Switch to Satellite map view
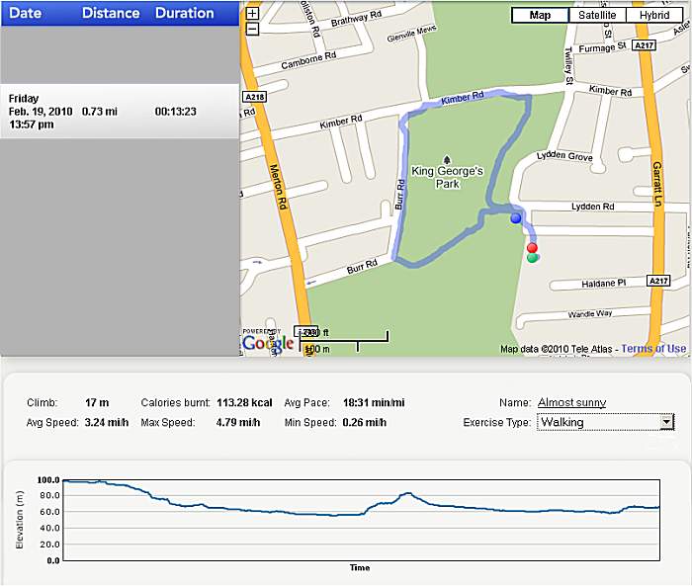Viewport: 692px width, 586px height. point(597,15)
